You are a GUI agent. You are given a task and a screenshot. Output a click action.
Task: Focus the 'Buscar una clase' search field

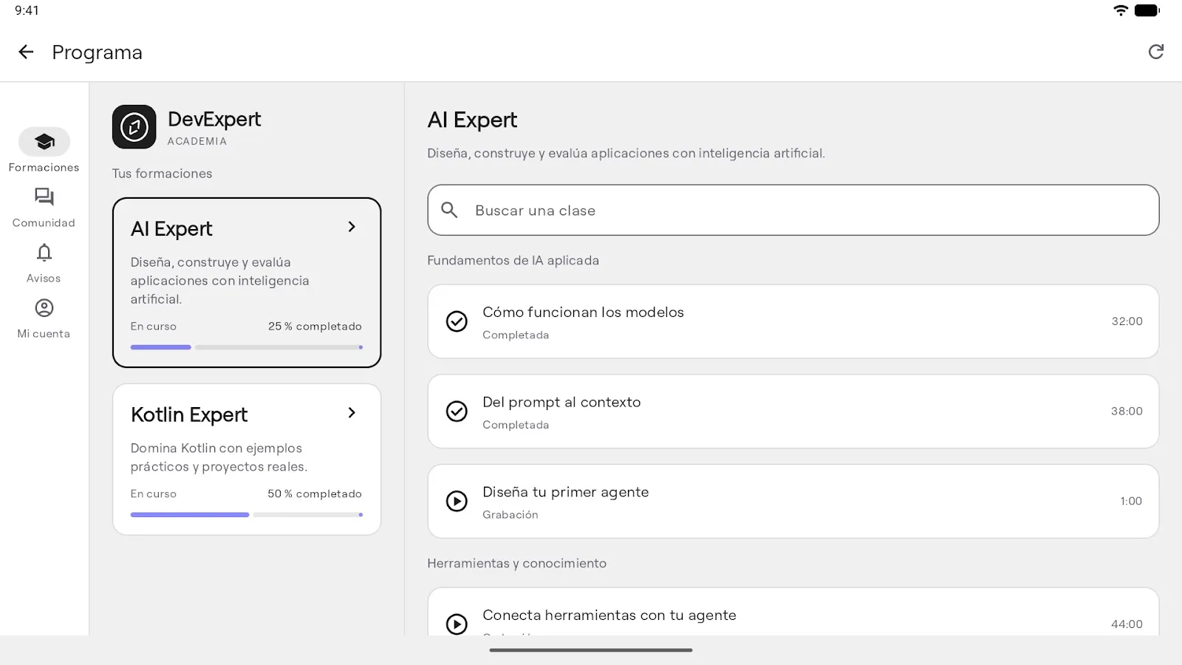tap(793, 210)
